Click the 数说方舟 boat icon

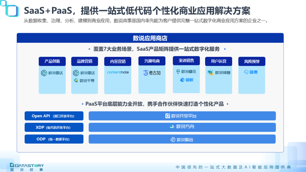[x=172, y=127]
